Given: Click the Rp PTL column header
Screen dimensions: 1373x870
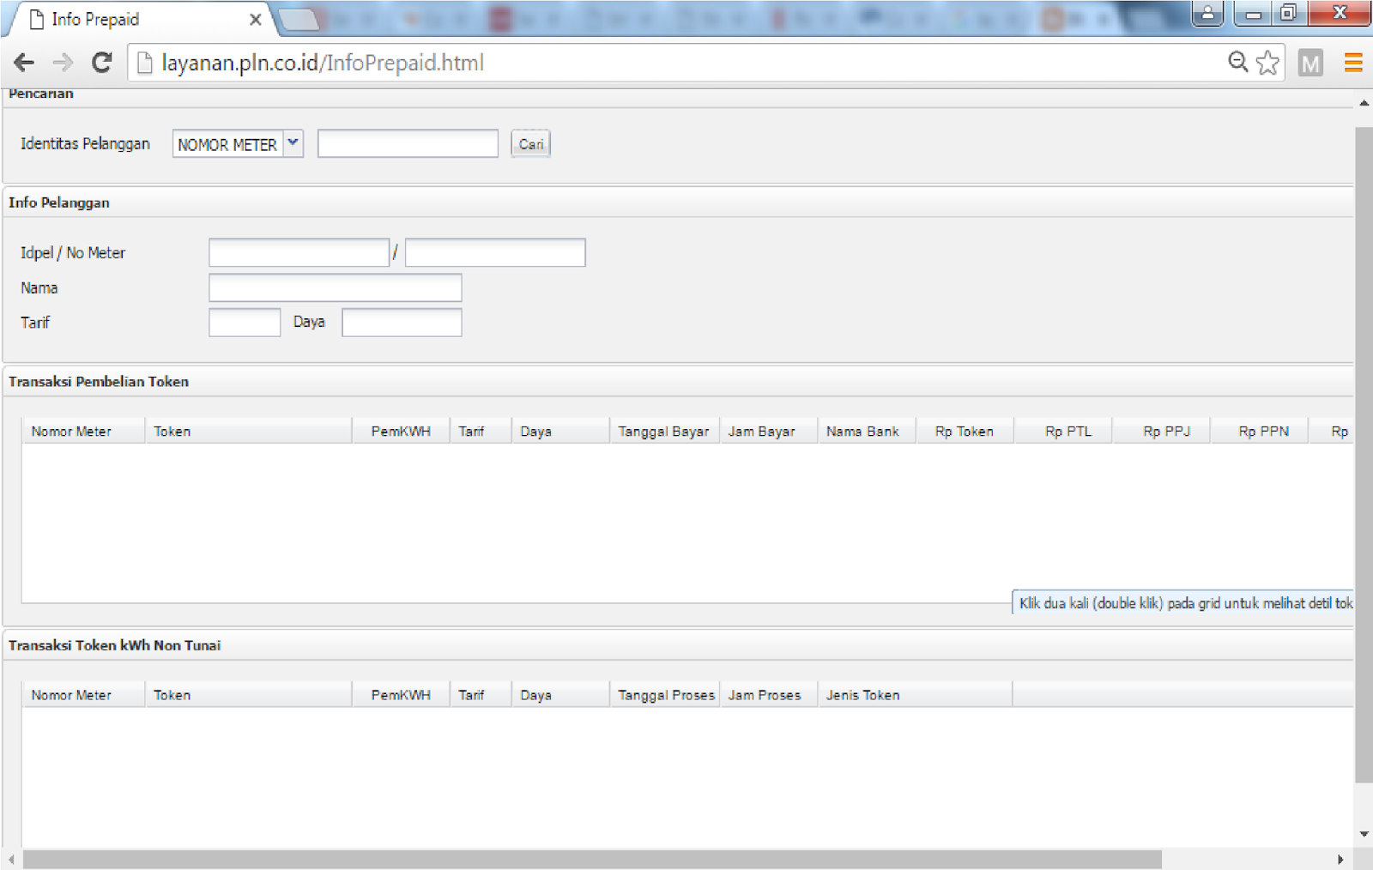Looking at the screenshot, I should (x=1063, y=431).
